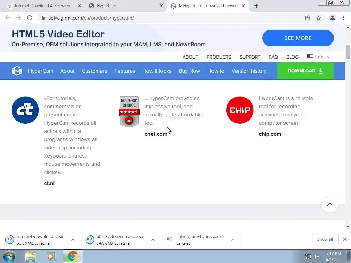Open FAQ in top site menu
Screen dimensions: 351x263
click(x=273, y=57)
